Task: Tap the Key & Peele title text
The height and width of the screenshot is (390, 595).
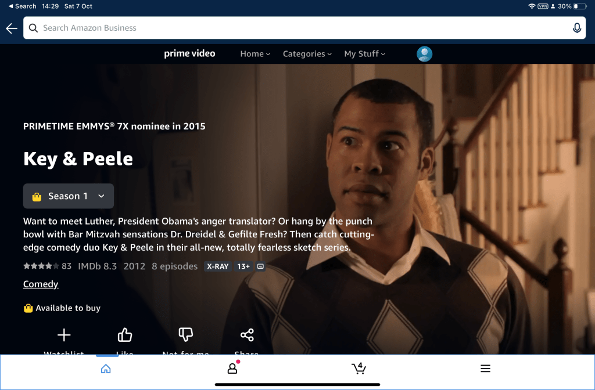Action: pos(78,159)
